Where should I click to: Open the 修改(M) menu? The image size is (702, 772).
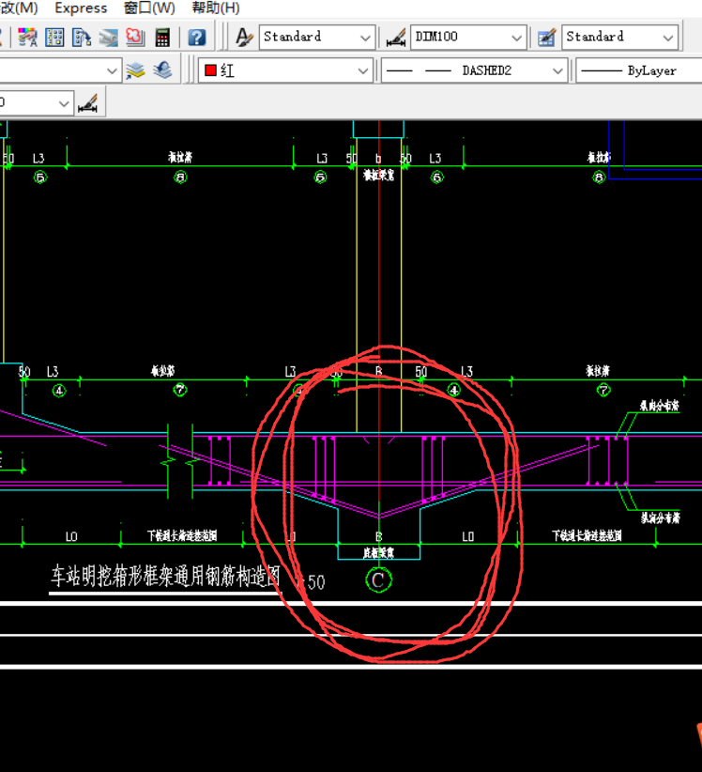pyautogui.click(x=19, y=8)
